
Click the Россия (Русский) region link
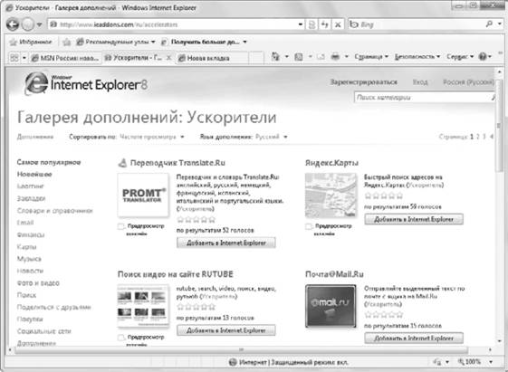click(468, 82)
